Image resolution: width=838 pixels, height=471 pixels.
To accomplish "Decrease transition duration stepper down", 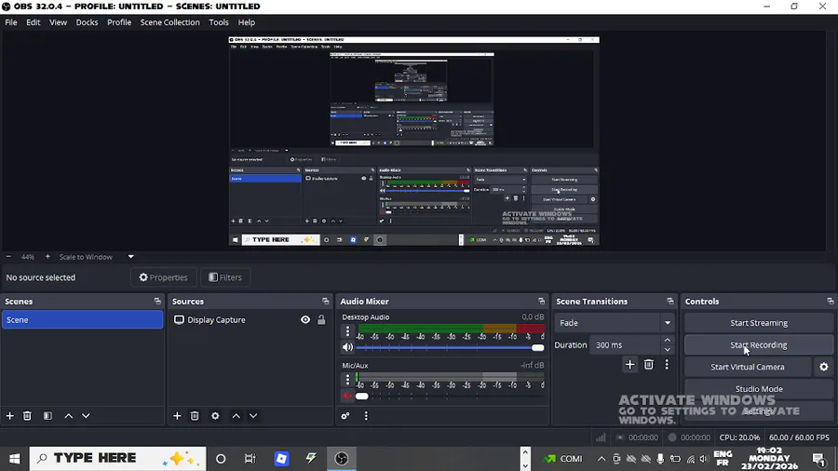I will click(667, 350).
